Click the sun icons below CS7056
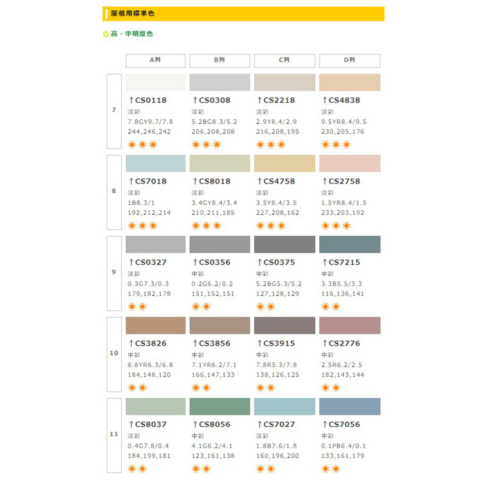Viewport: 481px width, 481px height. pos(330,469)
